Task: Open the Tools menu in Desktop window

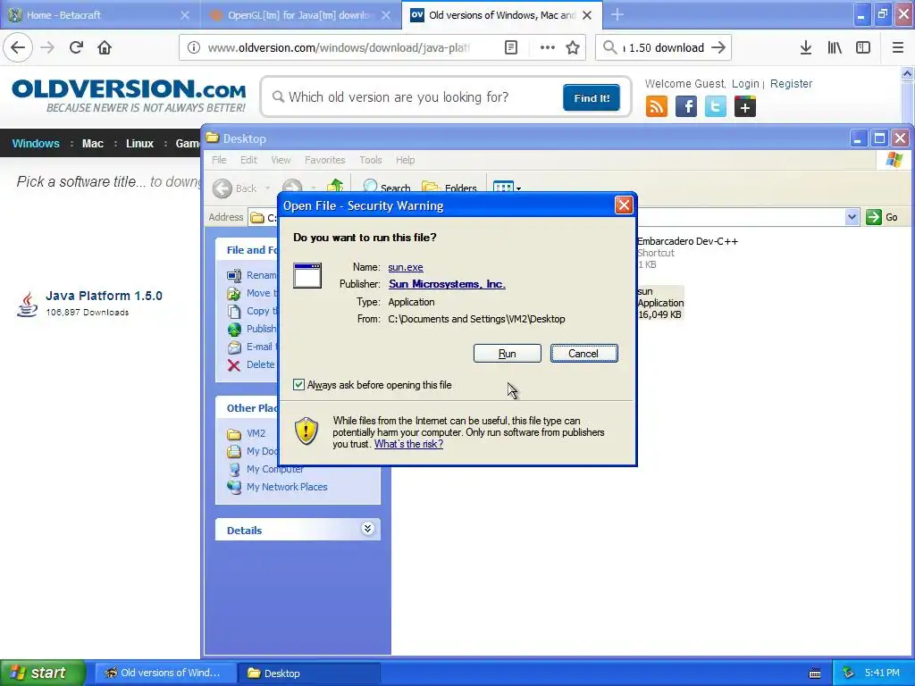Action: (x=371, y=160)
